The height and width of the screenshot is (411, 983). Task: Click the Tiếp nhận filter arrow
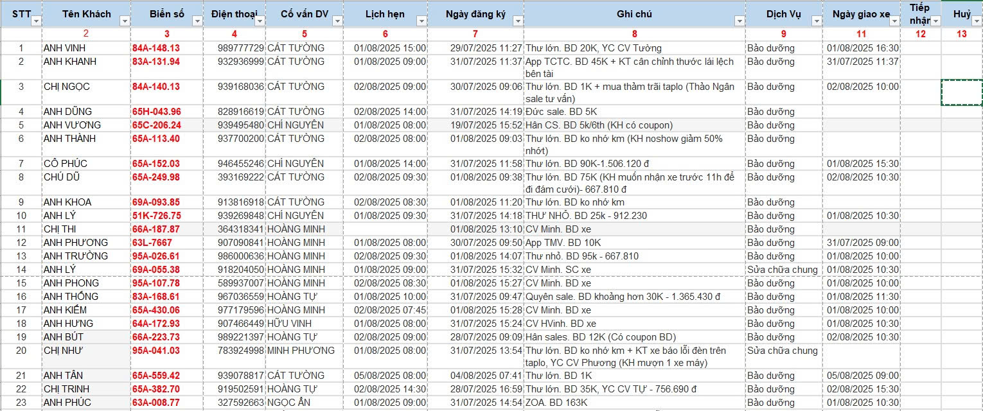coord(935,21)
